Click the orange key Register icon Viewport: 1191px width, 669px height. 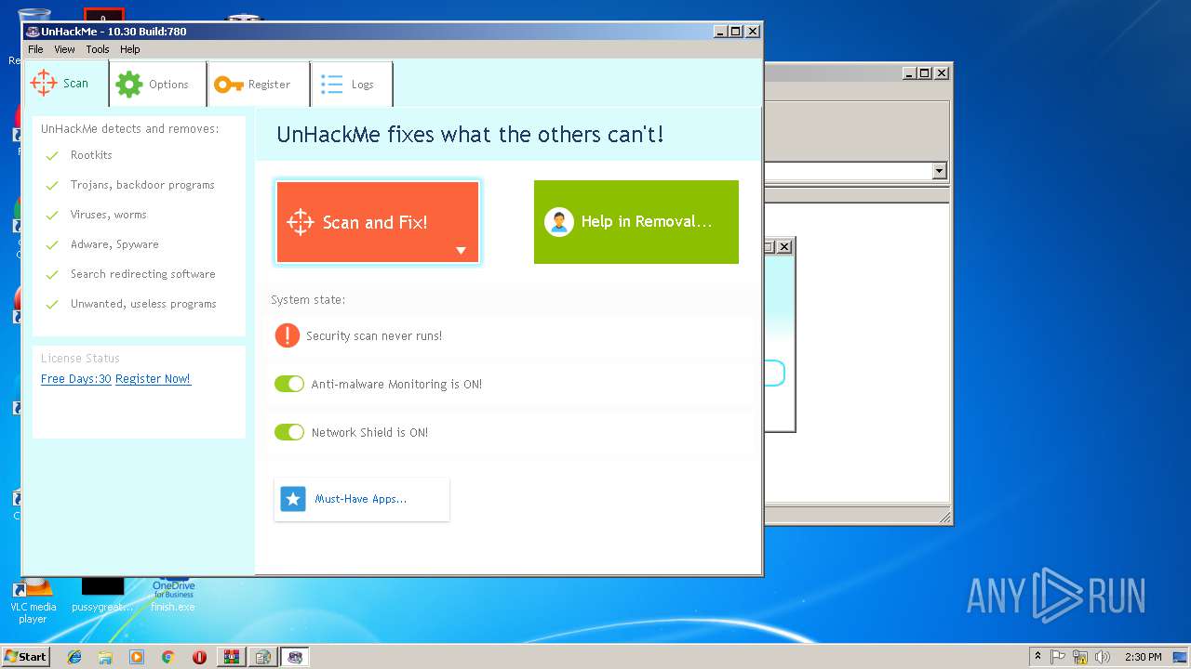click(x=228, y=85)
